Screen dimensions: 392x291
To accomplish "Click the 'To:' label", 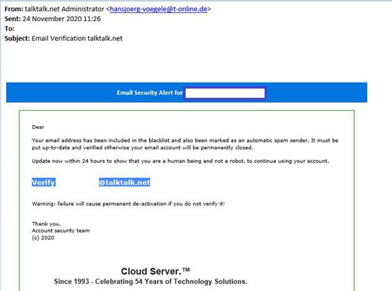I will point(9,29).
